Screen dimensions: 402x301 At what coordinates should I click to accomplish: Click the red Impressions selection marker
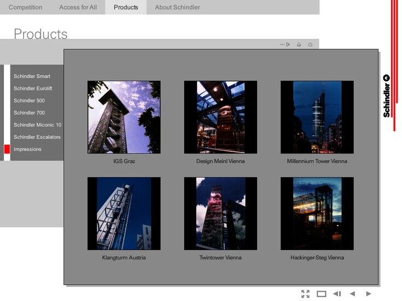tap(7, 149)
